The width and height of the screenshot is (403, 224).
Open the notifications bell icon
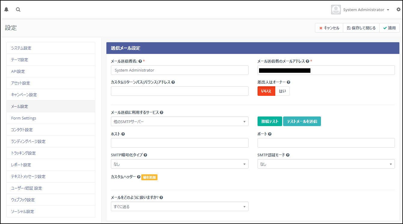(x=6, y=10)
